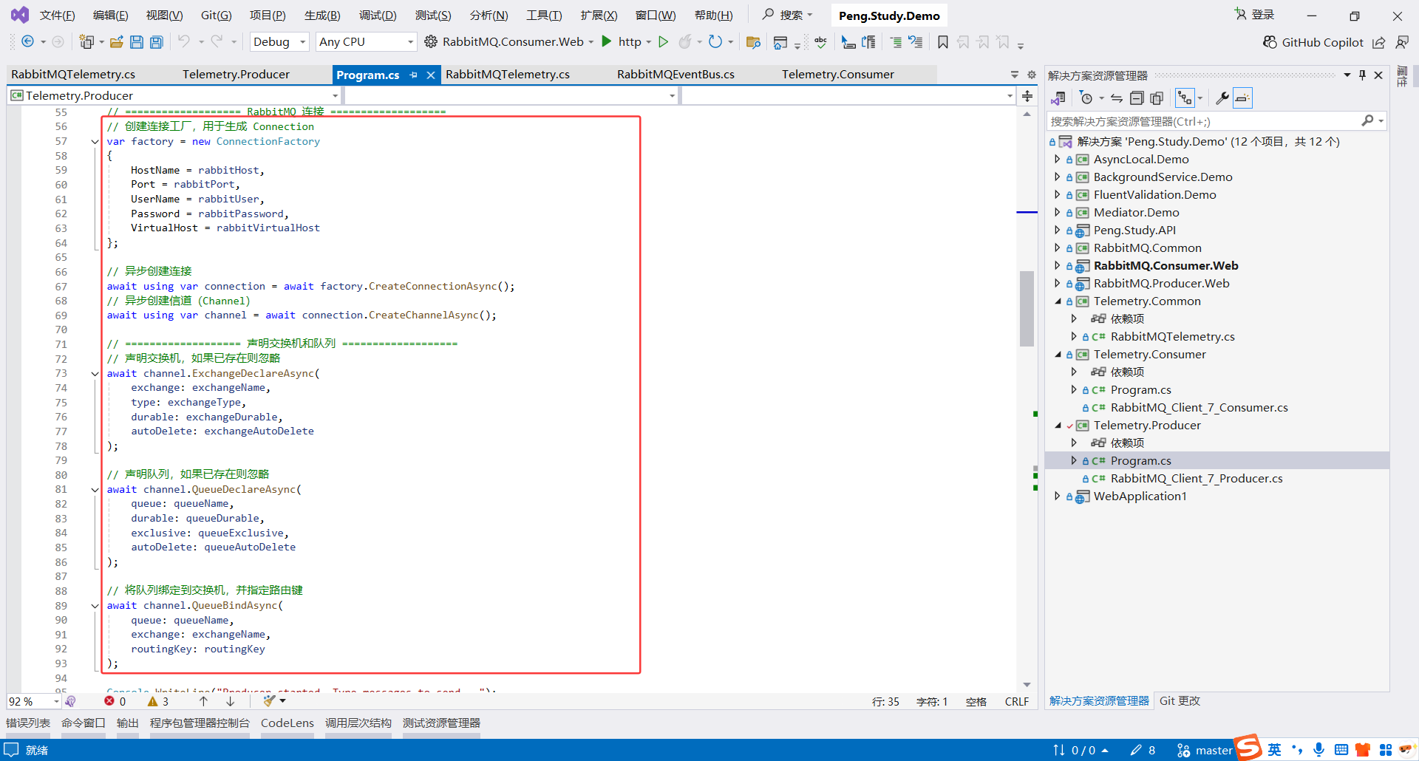Click the Save All icon

157,42
